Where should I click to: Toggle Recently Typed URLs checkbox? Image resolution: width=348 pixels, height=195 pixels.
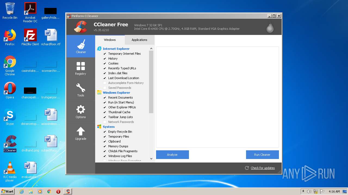[x=105, y=68]
